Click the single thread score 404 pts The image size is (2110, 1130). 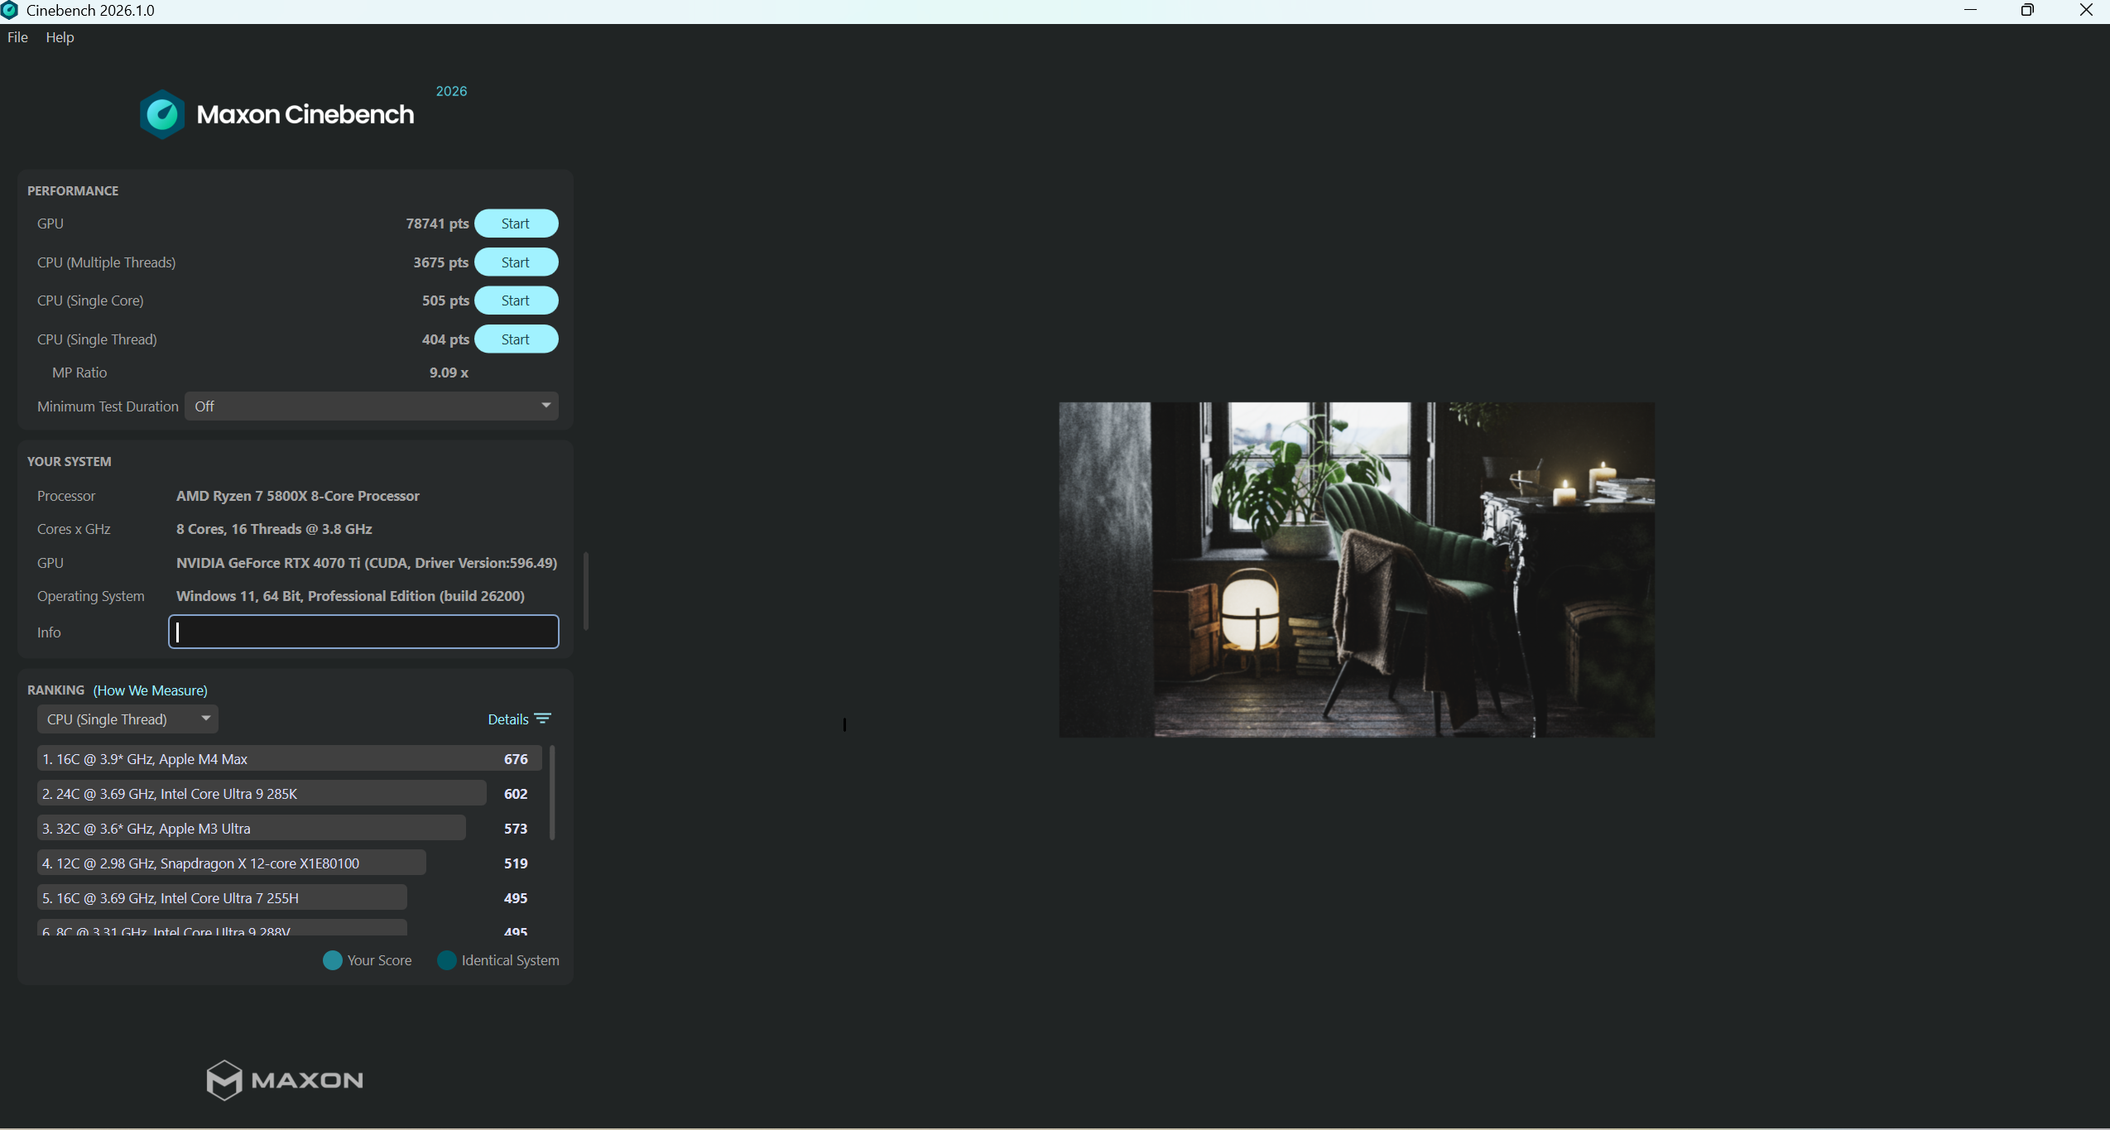[445, 339]
